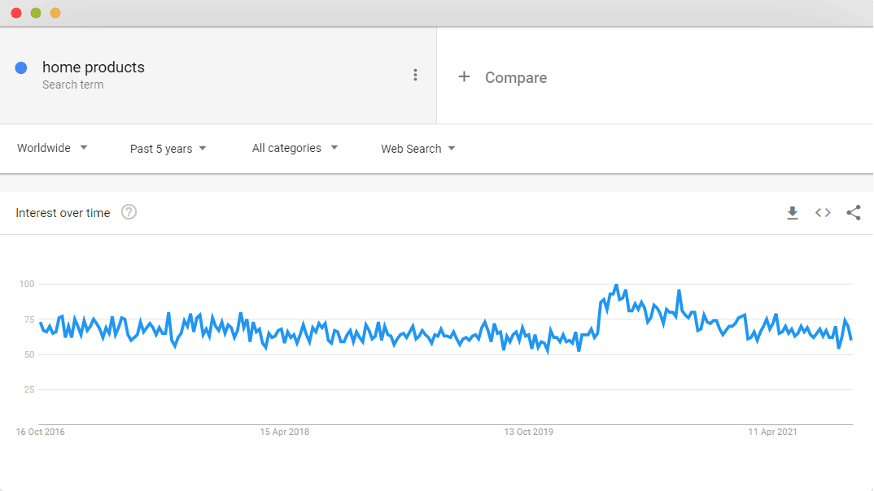Expand the Worldwide region dropdown
Image resolution: width=874 pixels, height=491 pixels.
(x=52, y=148)
